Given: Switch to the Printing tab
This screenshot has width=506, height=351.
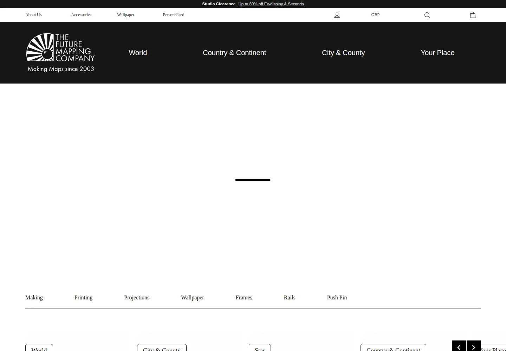Looking at the screenshot, I should pos(83,298).
